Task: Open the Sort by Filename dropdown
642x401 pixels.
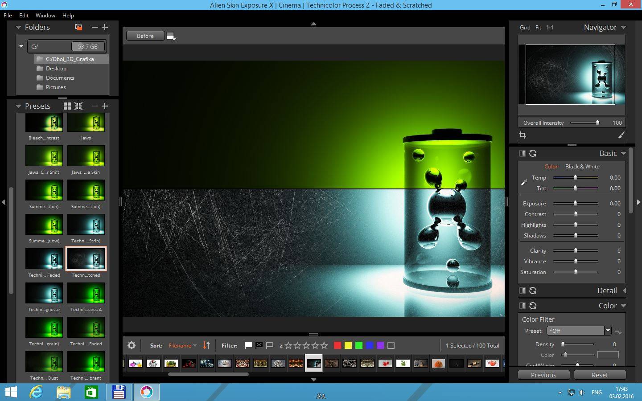Action: (182, 345)
